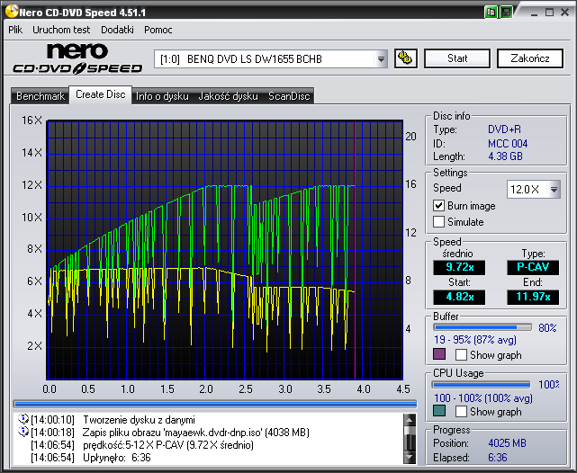Click the P-CAV type readout
This screenshot has height=473, width=577.
pos(533,267)
